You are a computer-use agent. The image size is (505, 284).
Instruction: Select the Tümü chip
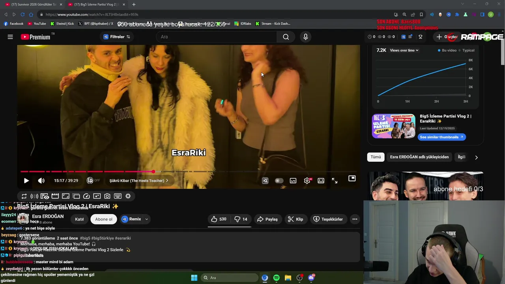click(x=376, y=157)
